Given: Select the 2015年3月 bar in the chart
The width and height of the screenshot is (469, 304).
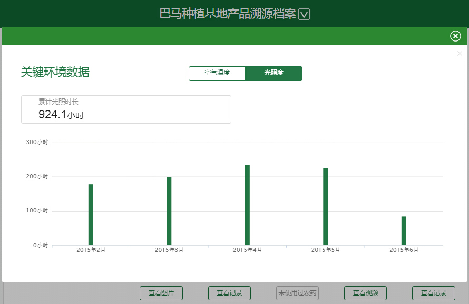Looking at the screenshot, I should click(x=169, y=211).
